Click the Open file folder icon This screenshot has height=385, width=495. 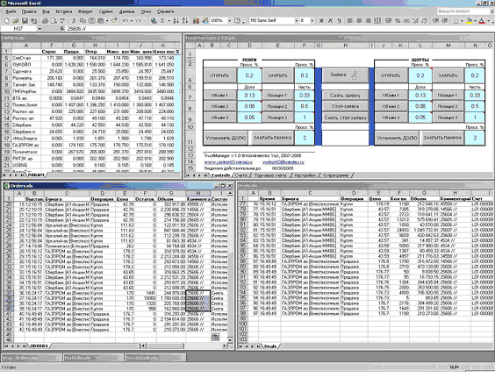coord(16,21)
